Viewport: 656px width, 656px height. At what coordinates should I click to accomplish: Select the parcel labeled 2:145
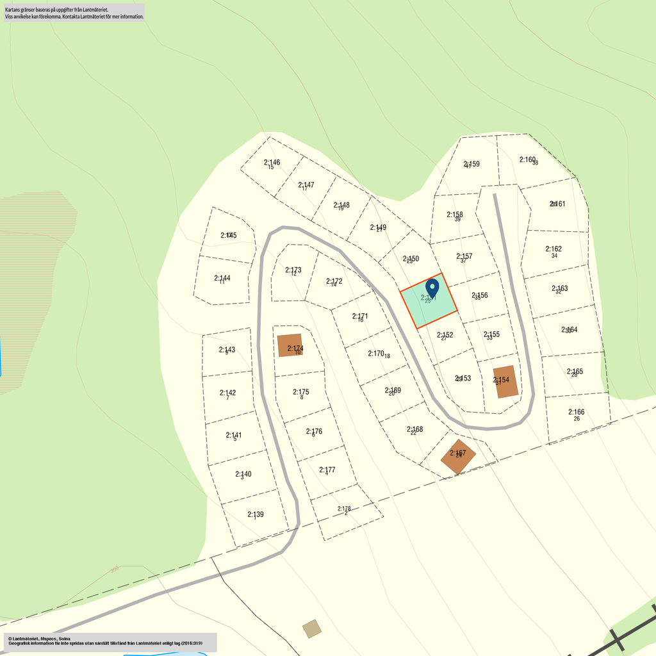coord(228,236)
